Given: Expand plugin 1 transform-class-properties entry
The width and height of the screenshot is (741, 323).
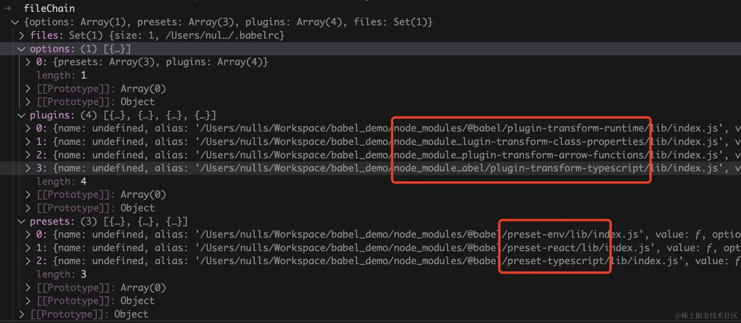Looking at the screenshot, I should (x=28, y=142).
